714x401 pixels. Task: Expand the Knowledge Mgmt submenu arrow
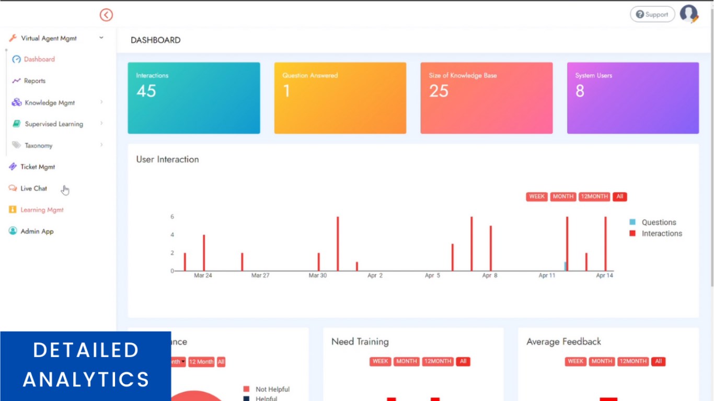[x=101, y=102]
